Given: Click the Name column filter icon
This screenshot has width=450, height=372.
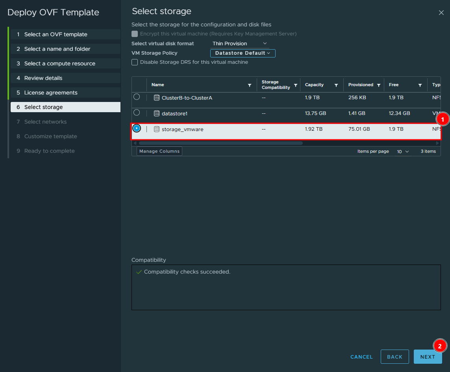Looking at the screenshot, I should click(x=249, y=85).
